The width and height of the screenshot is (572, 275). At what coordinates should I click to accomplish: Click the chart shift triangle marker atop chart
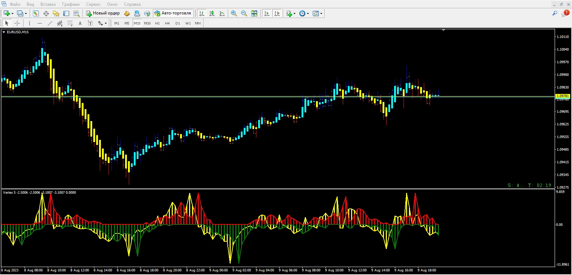(443, 30)
